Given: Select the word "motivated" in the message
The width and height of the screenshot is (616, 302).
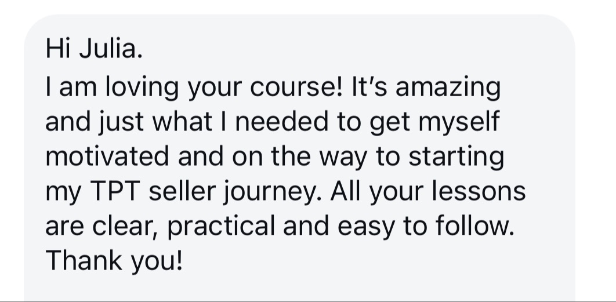Looking at the screenshot, I should pos(107,157).
